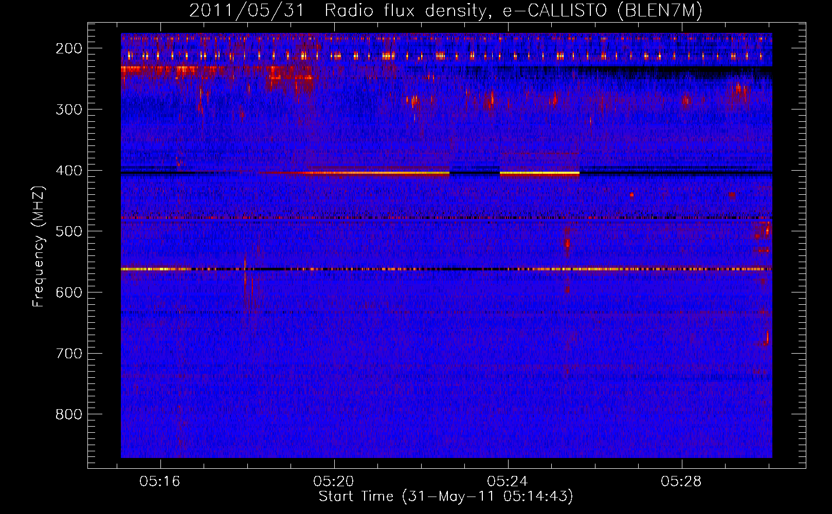Click the 05:28 time tick label

point(681,482)
